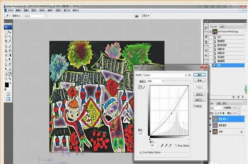Screen dimensions: 248x164
Task: Enable the Show Clipping checkbox
Action: tap(176, 145)
